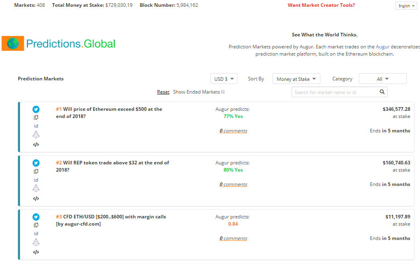Open Augur icon for market #1 Ethereum
This screenshot has width=420, height=262.
tap(36, 135)
